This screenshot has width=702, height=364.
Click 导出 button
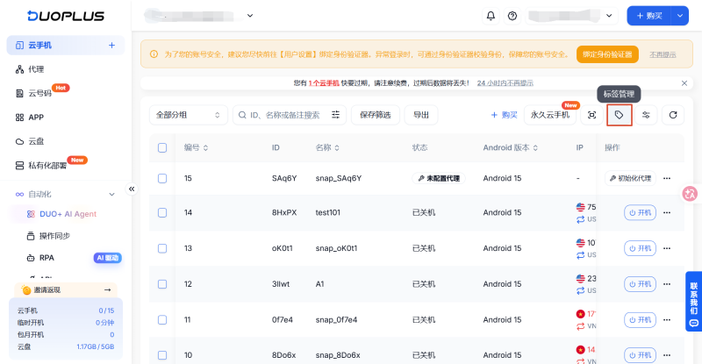coord(421,115)
